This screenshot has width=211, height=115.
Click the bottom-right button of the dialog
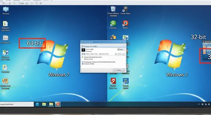(119, 70)
